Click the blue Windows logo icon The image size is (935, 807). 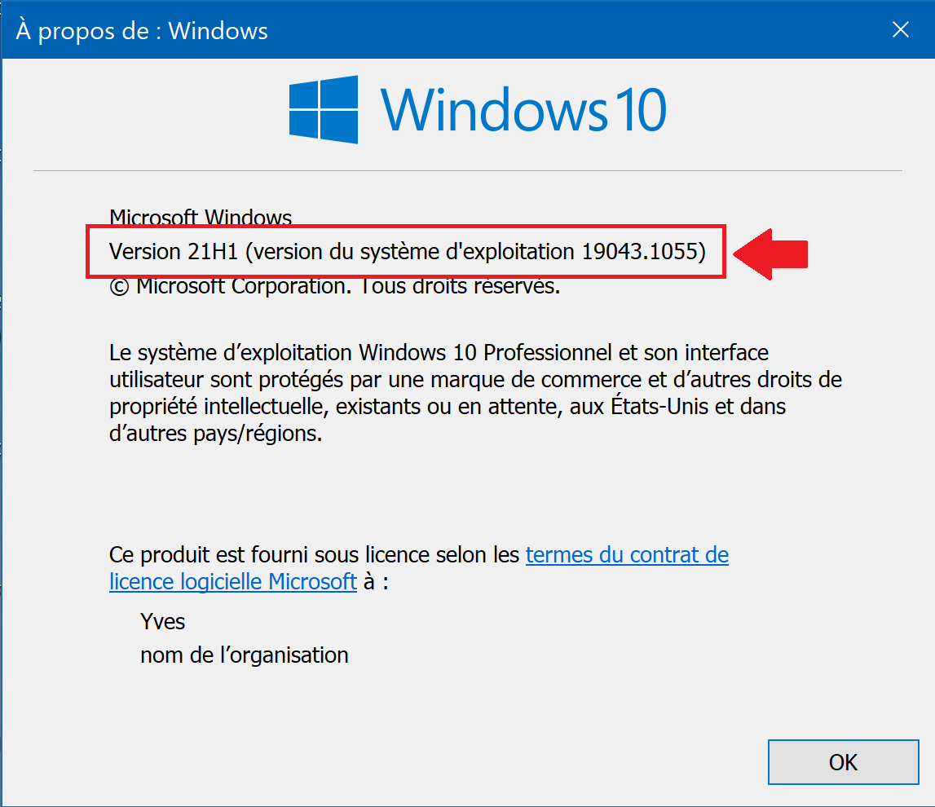324,110
